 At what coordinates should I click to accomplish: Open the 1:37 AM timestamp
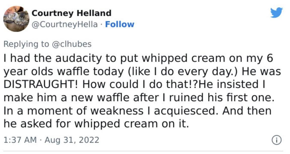tap(20, 140)
